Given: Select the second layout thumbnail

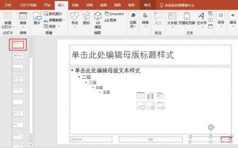Looking at the screenshot, I should click(18, 56).
